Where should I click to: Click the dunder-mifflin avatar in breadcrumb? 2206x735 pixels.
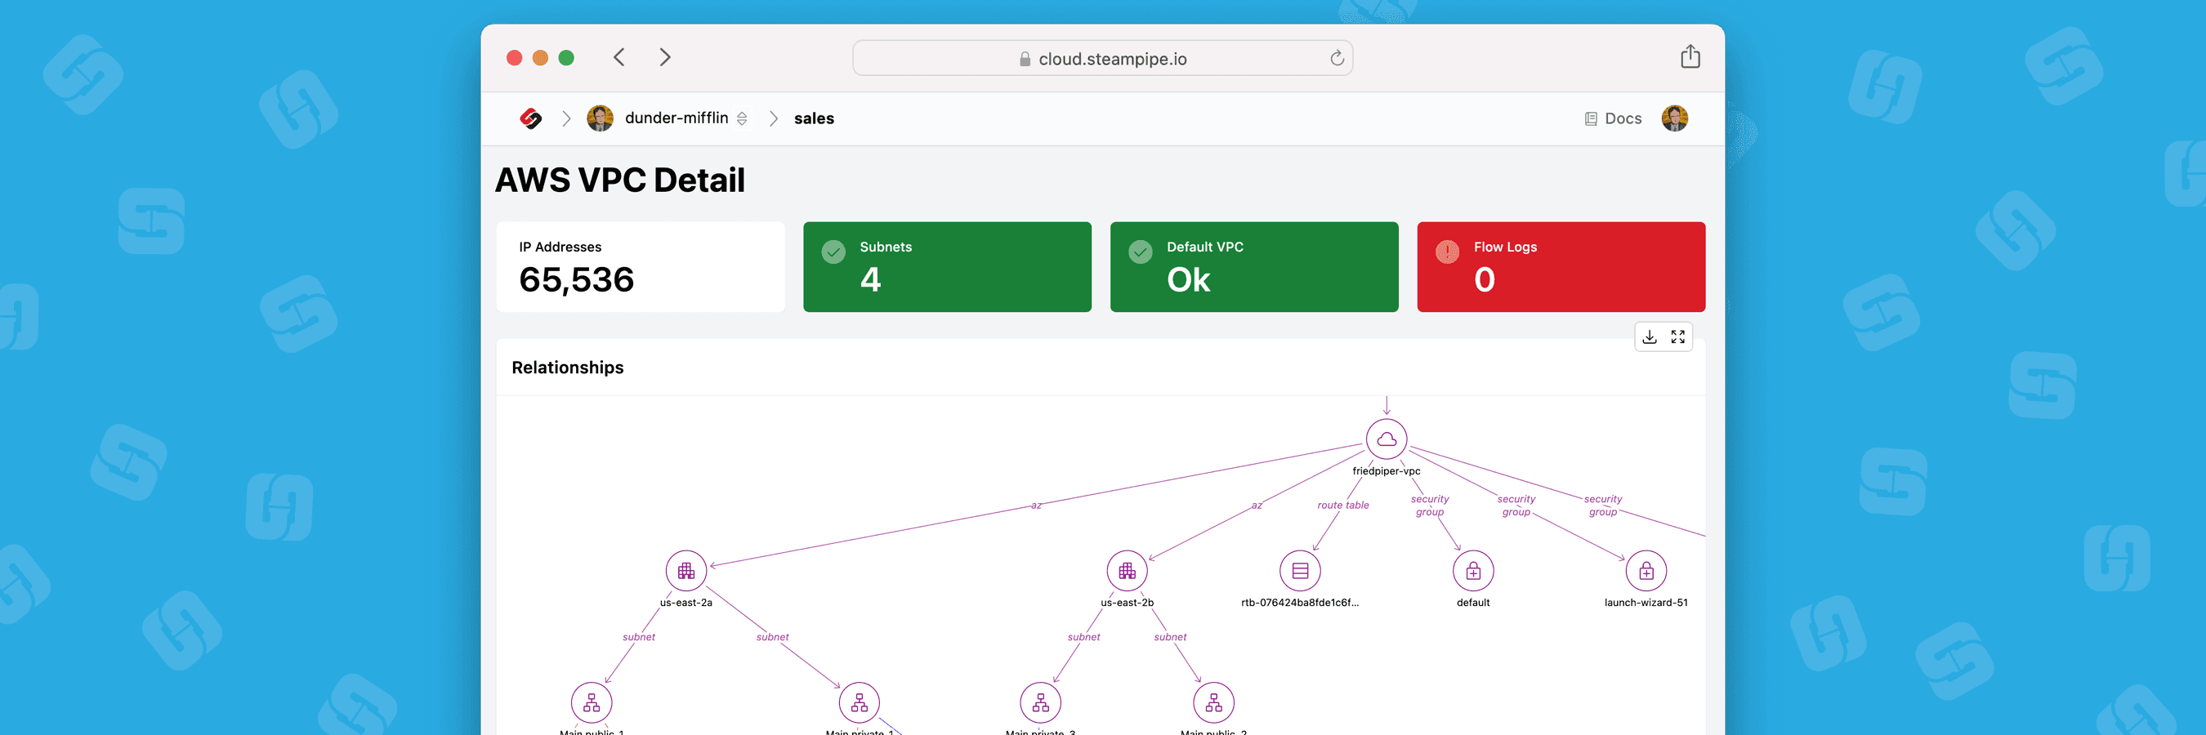600,118
